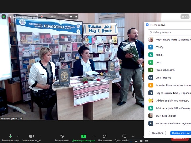The height and width of the screenshot is (143, 191).
Task: Click into 'Найти участника' search field
Action: pyautogui.click(x=169, y=32)
